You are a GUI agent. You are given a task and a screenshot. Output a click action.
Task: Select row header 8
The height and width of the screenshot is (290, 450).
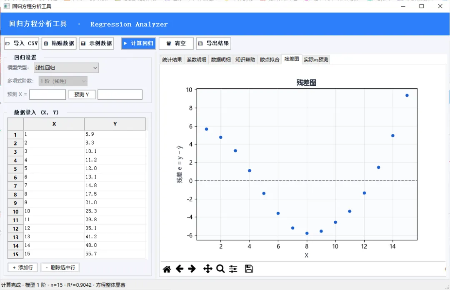click(15, 195)
